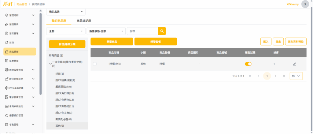Click the Xurf logo
Viewport: 313px width, 134px height.
click(x=7, y=4)
